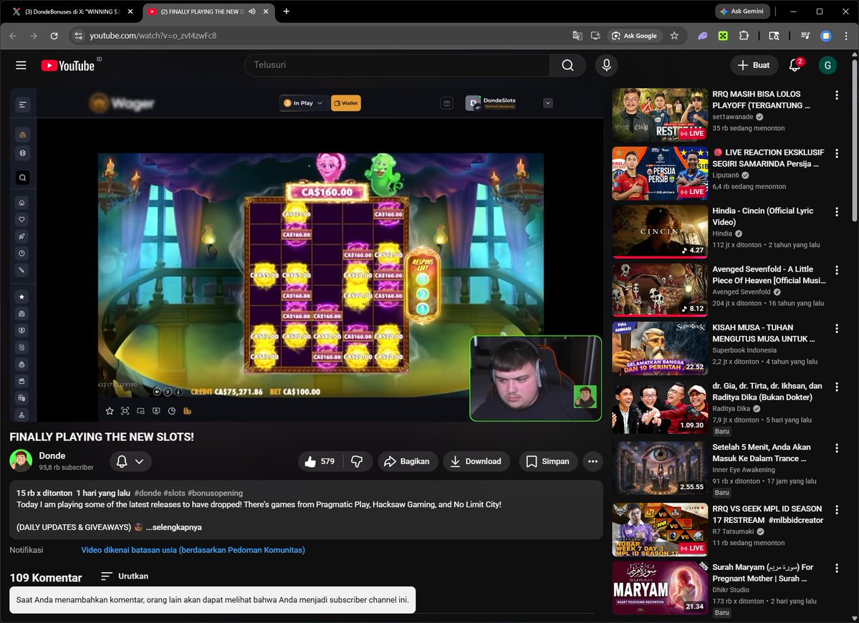This screenshot has height=623, width=859.
Task: Close the DondeBonuses X tab
Action: pyautogui.click(x=130, y=11)
